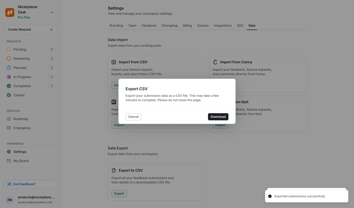
Task: Click the Import button in the Nolt card
Action: pos(220,125)
